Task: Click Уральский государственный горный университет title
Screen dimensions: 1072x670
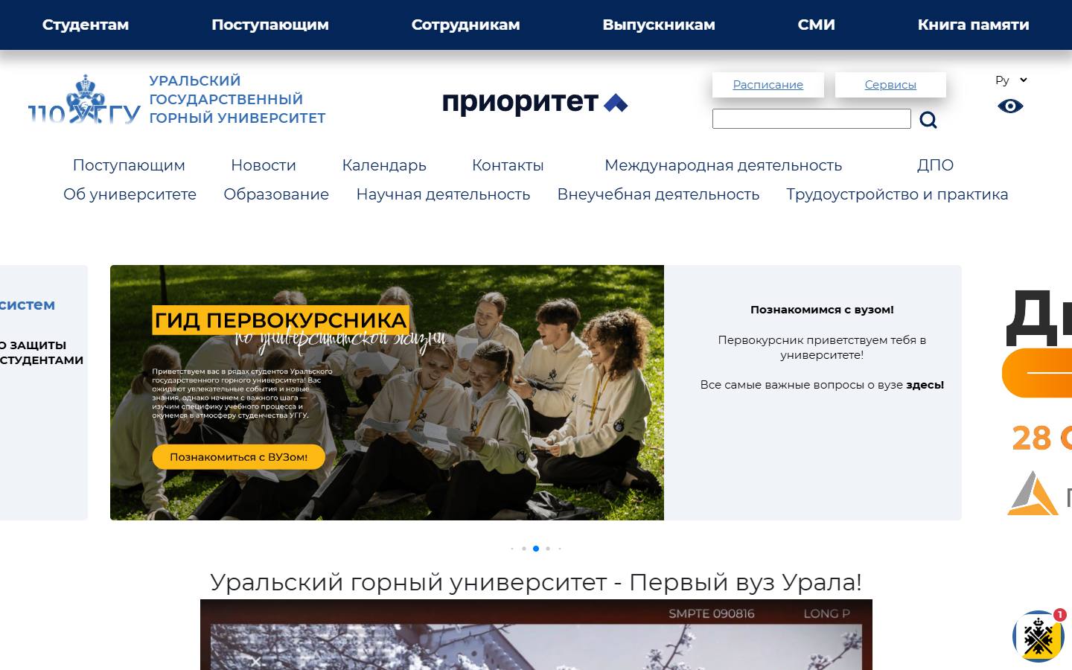Action: point(237,99)
